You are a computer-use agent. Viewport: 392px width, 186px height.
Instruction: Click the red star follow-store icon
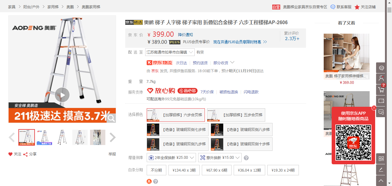click(x=357, y=7)
